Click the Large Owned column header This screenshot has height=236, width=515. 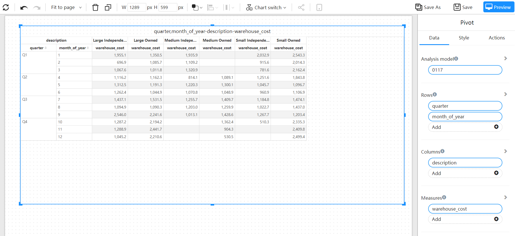(145, 40)
